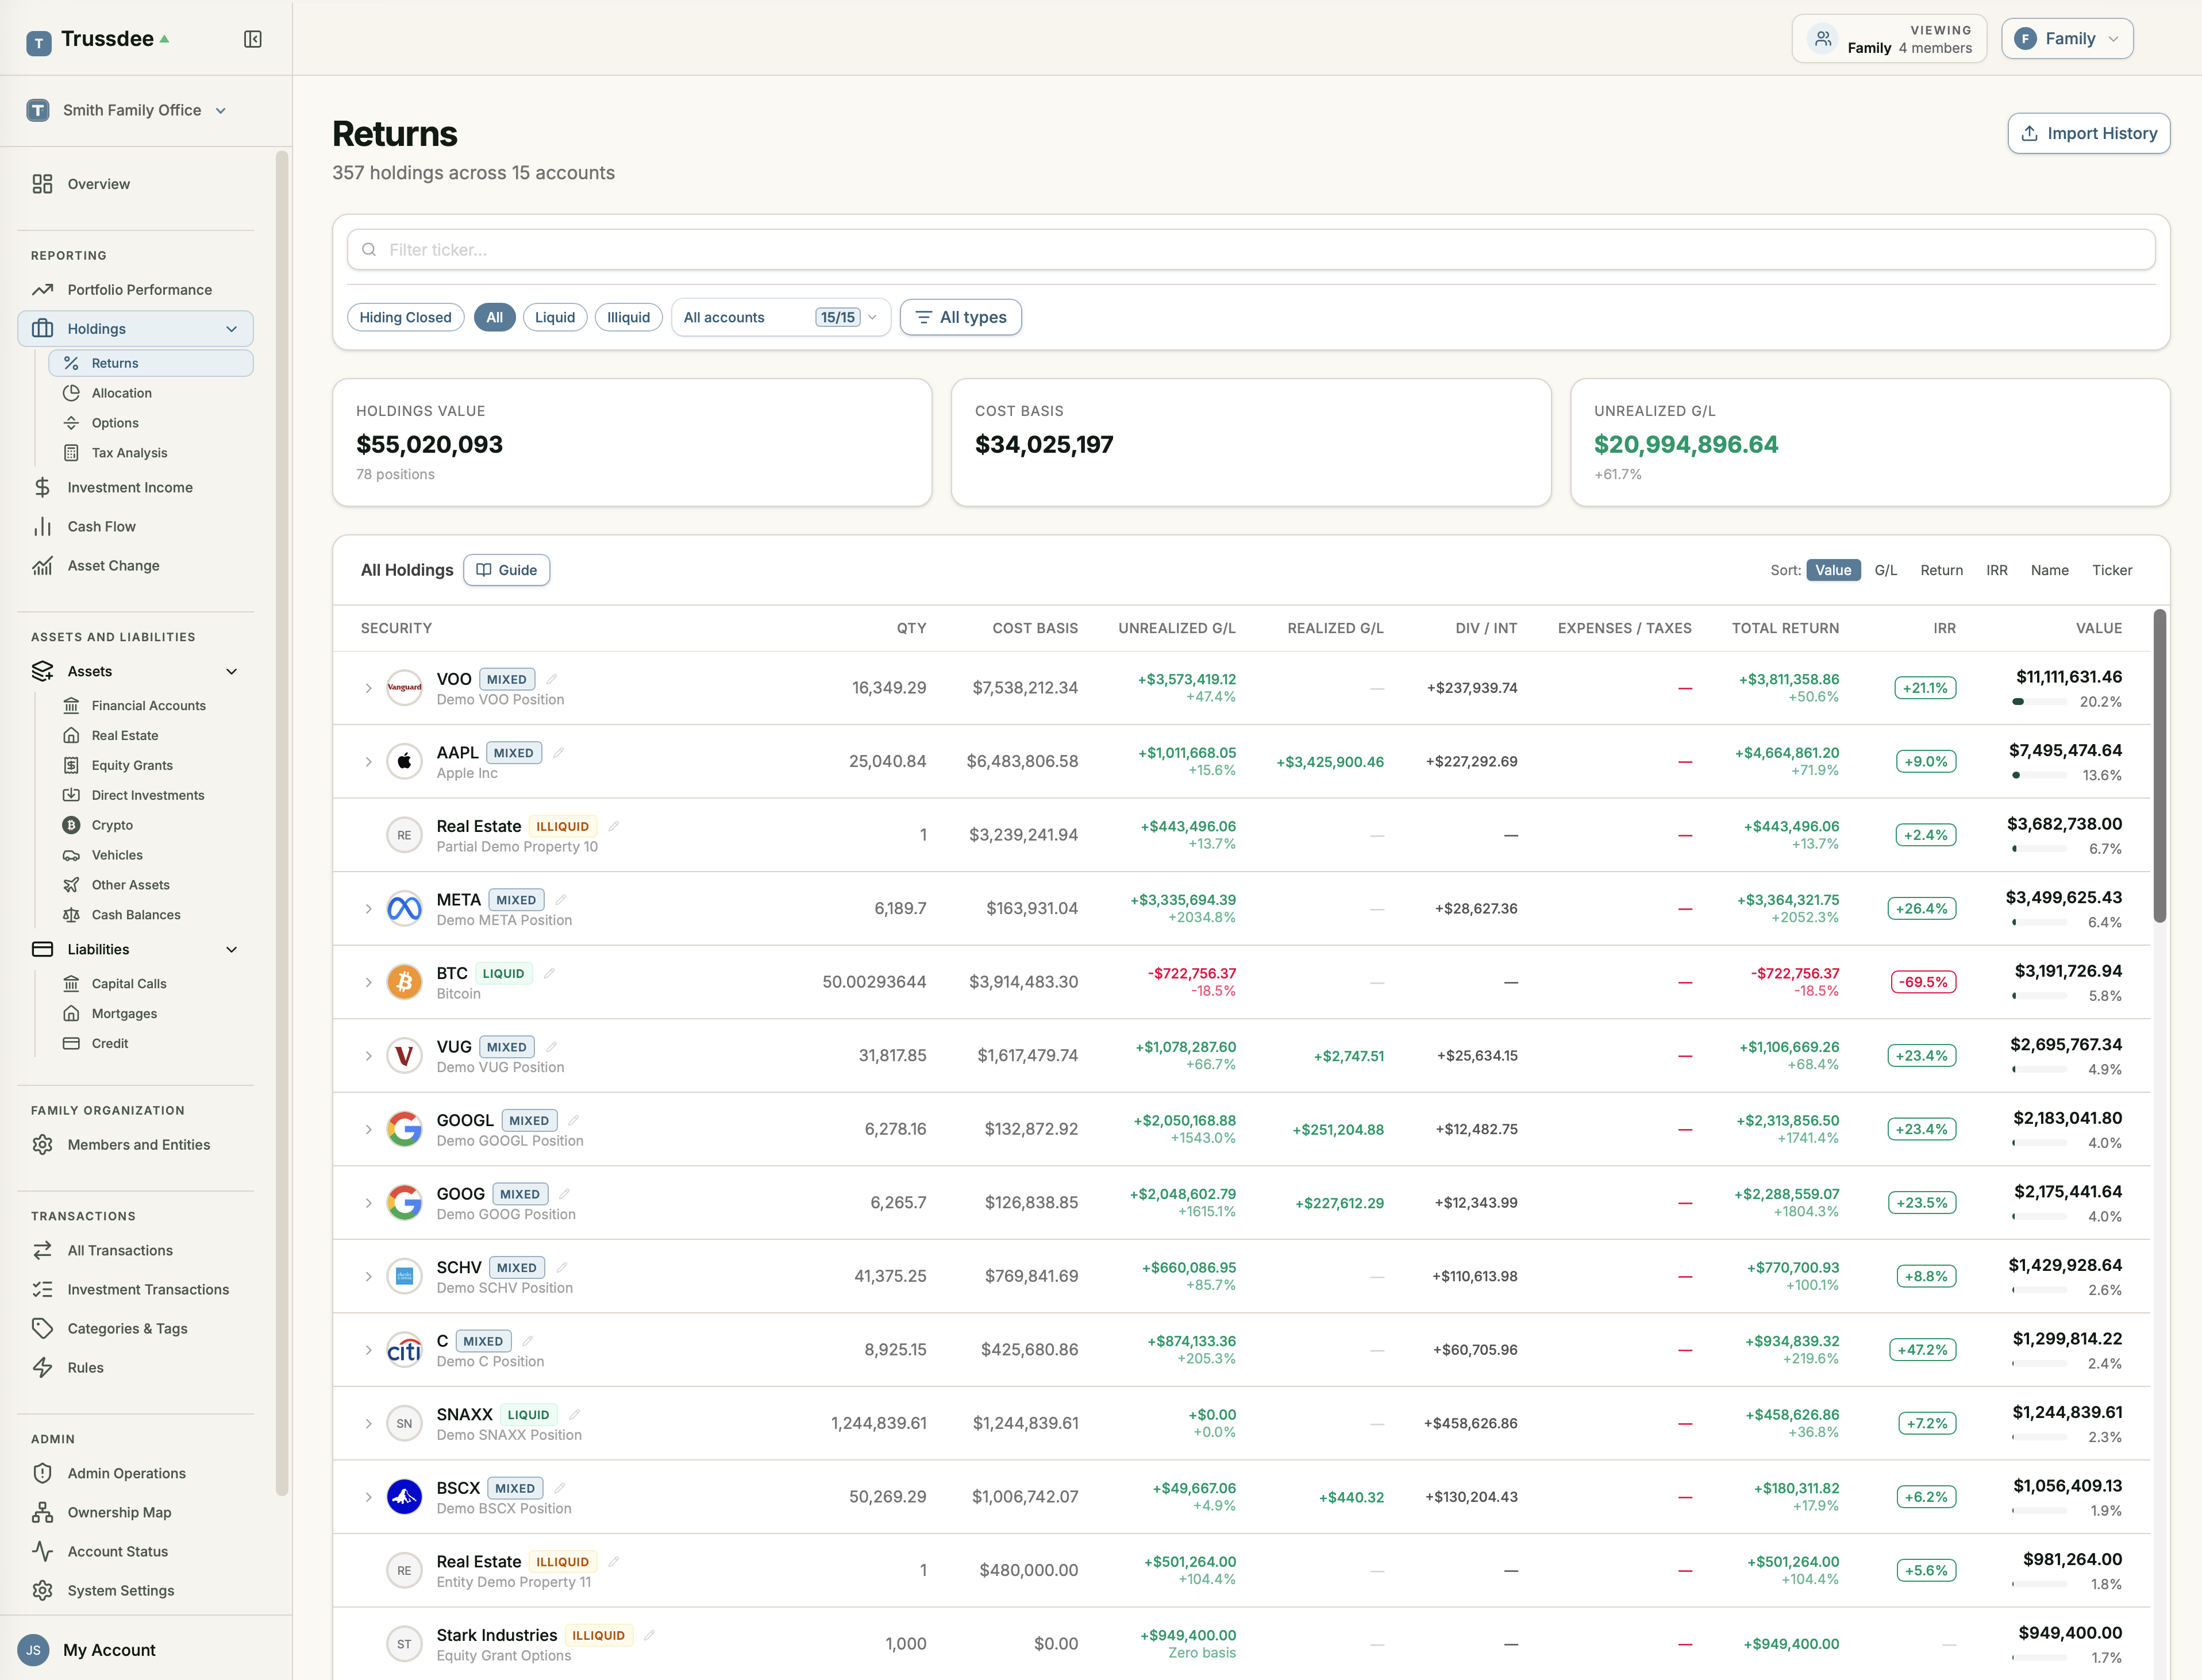Open System Settings
Image resolution: width=2202 pixels, height=1680 pixels.
[x=120, y=1590]
